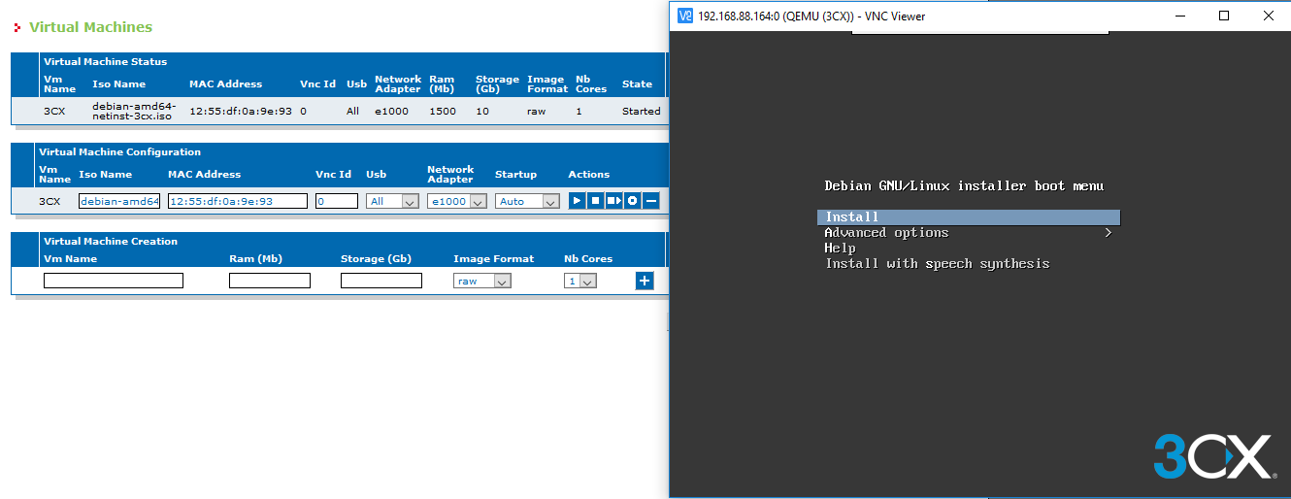The height and width of the screenshot is (499, 1291).
Task: Open the Nb Cores dropdown
Action: (580, 281)
